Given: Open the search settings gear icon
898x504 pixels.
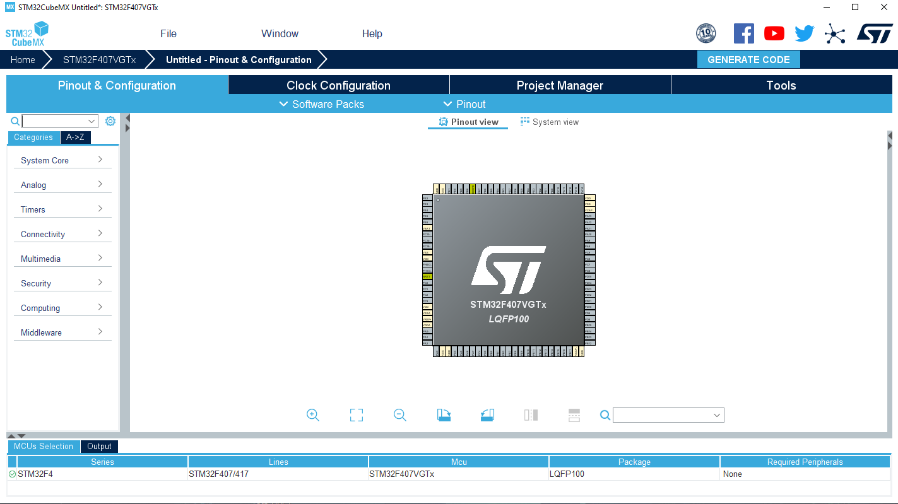Looking at the screenshot, I should (110, 120).
